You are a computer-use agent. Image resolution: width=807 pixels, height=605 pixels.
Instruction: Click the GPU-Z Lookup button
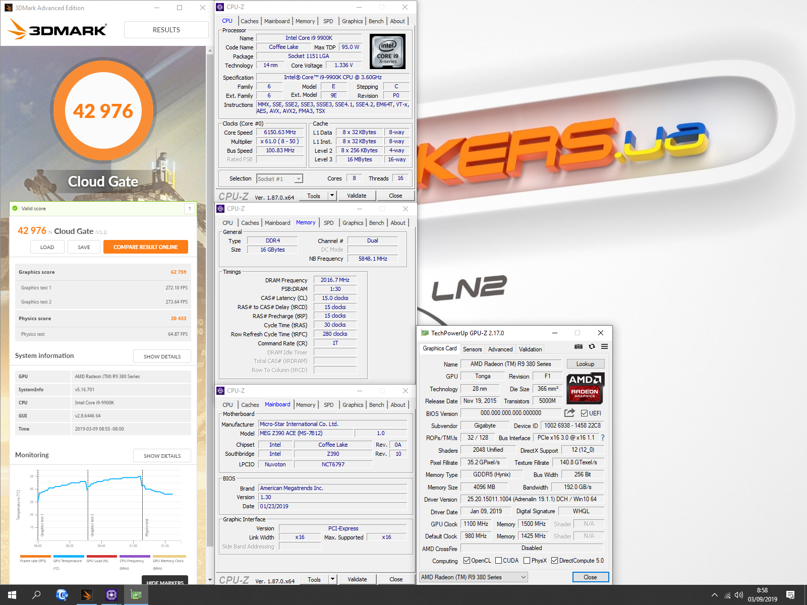(x=586, y=364)
